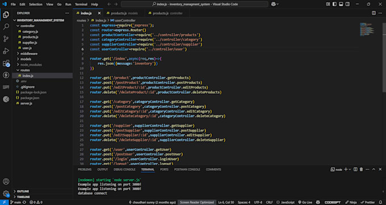
Task: Expand the middleware folder
Action: click(x=29, y=53)
